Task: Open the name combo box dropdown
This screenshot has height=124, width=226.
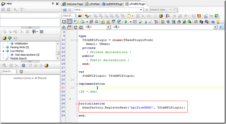Action: click(141, 10)
